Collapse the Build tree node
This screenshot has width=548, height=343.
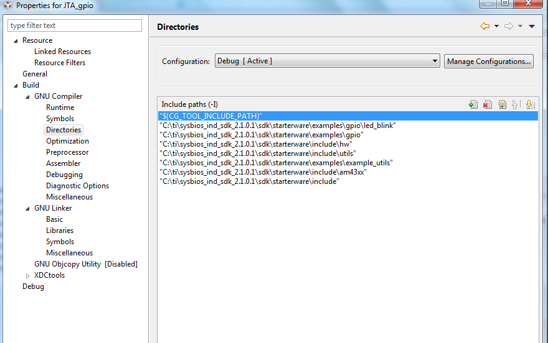coord(16,86)
